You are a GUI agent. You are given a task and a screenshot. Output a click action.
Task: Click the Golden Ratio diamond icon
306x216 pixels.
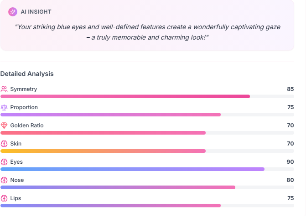[x=4, y=126]
